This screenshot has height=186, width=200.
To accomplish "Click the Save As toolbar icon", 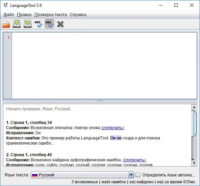I will tap(28, 24).
